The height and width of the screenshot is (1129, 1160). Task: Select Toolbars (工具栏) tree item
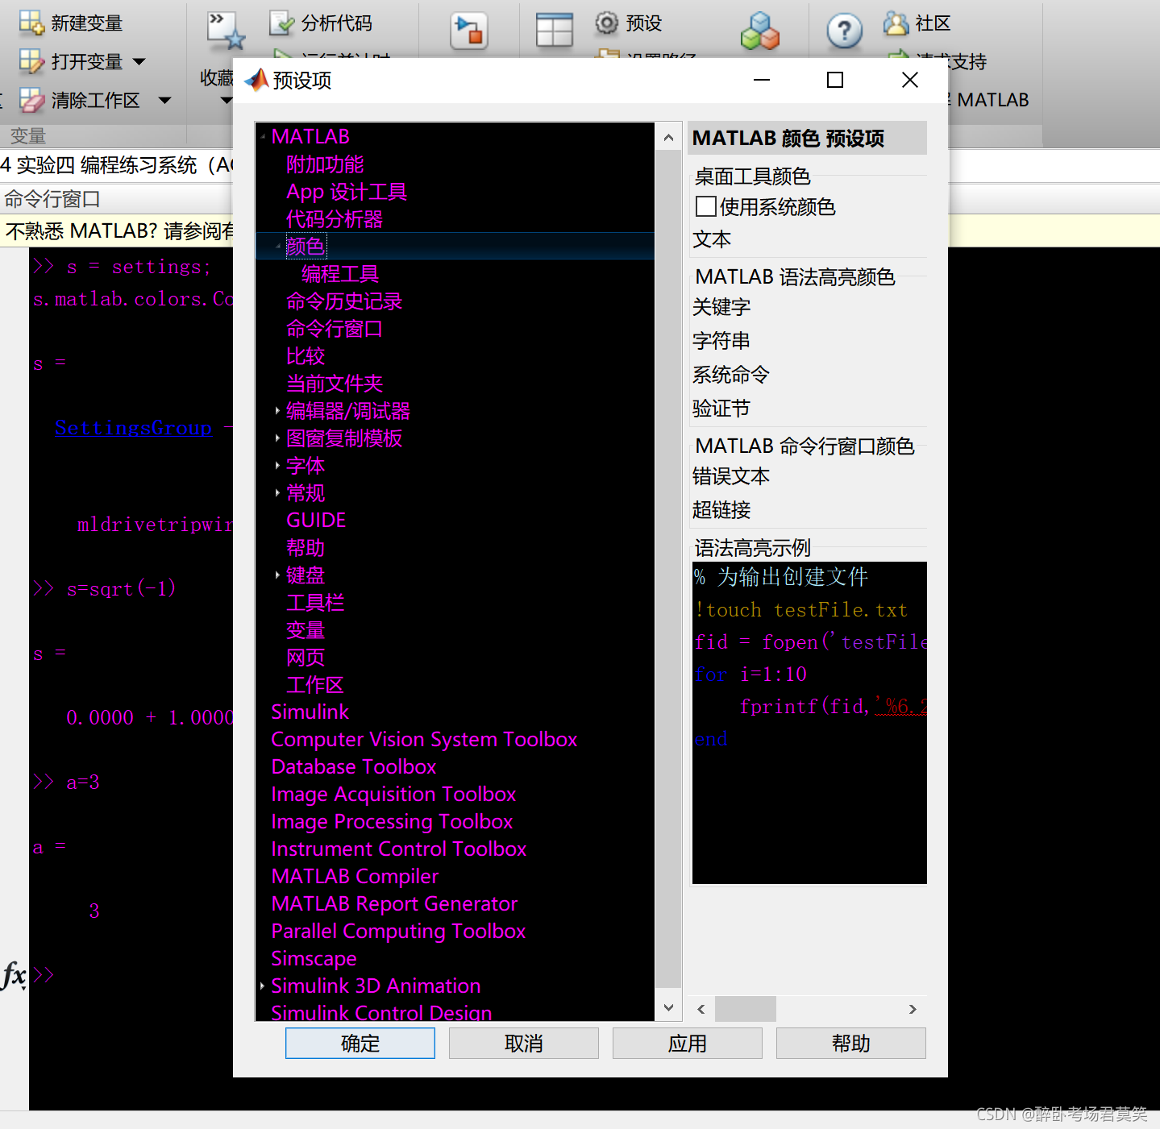315,603
